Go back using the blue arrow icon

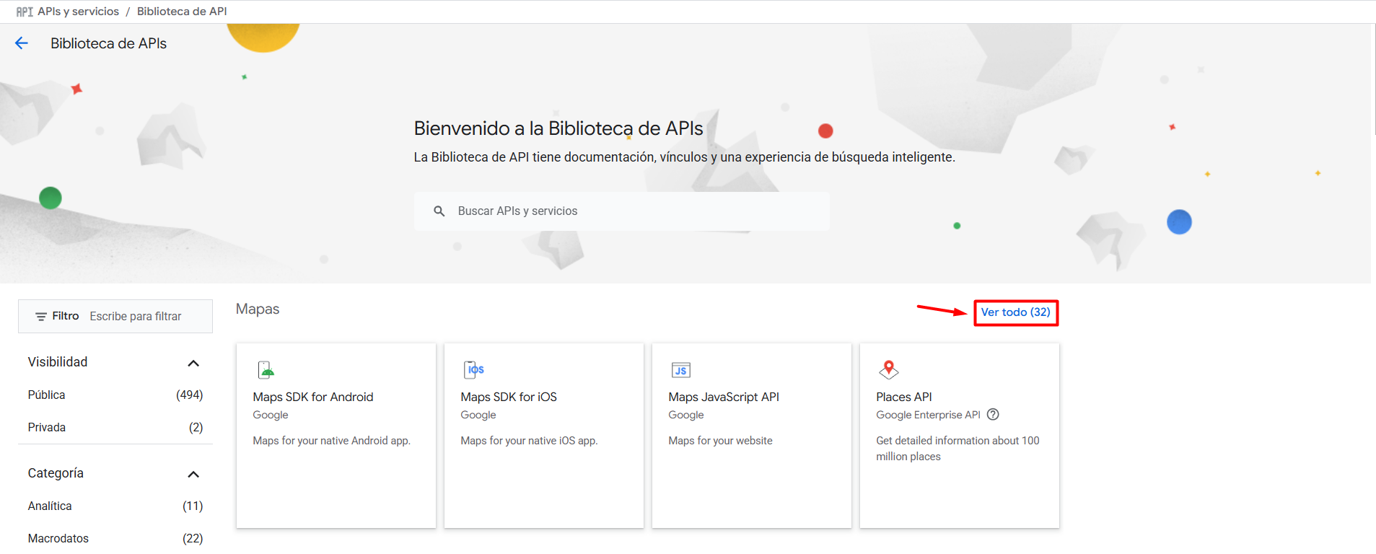point(22,43)
